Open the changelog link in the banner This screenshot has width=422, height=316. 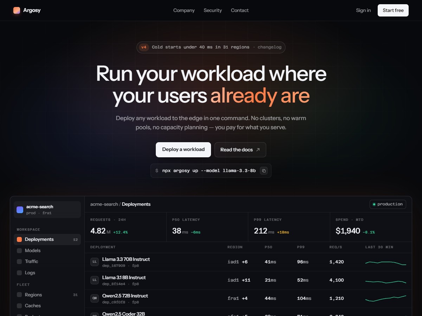tap(269, 47)
